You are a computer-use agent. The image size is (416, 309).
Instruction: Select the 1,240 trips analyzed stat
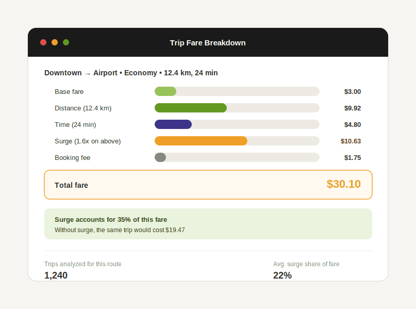click(x=56, y=275)
